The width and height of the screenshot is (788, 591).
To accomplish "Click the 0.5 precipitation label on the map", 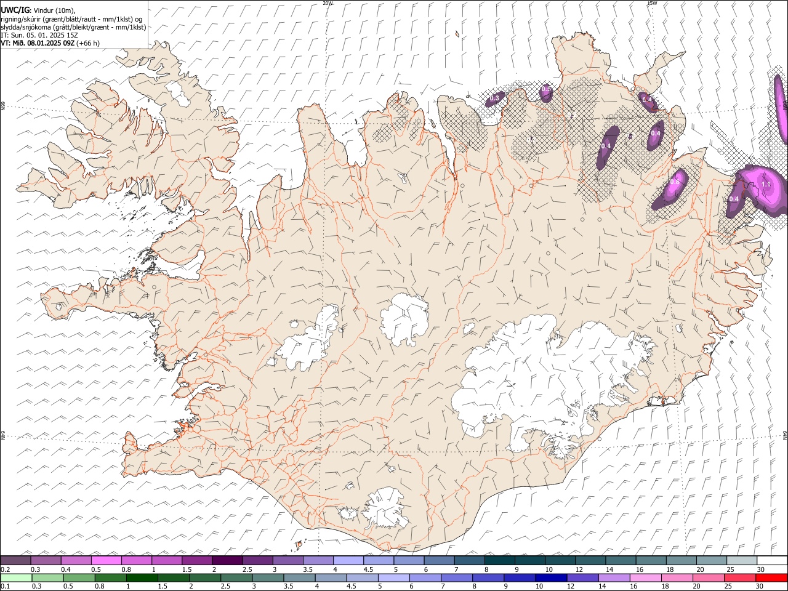I will [546, 90].
